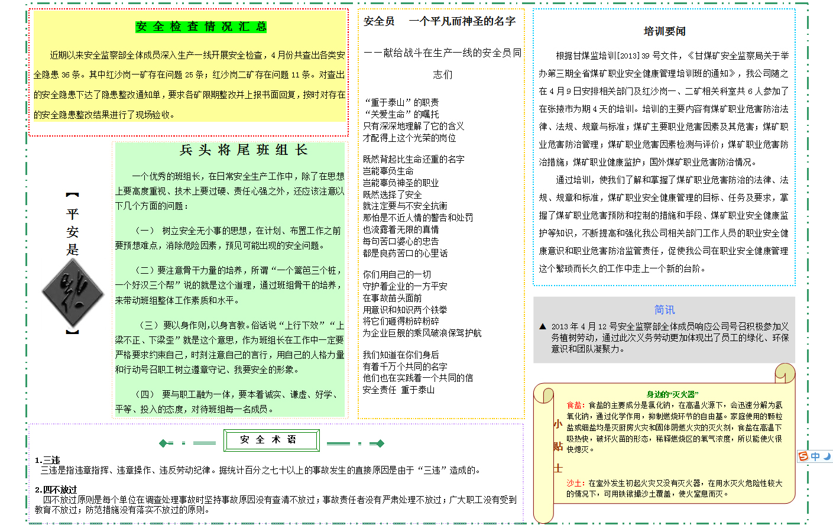The height and width of the screenshot is (525, 833).
Task: Select the diamond-shaped calligraphy picture
Action: coord(73,293)
